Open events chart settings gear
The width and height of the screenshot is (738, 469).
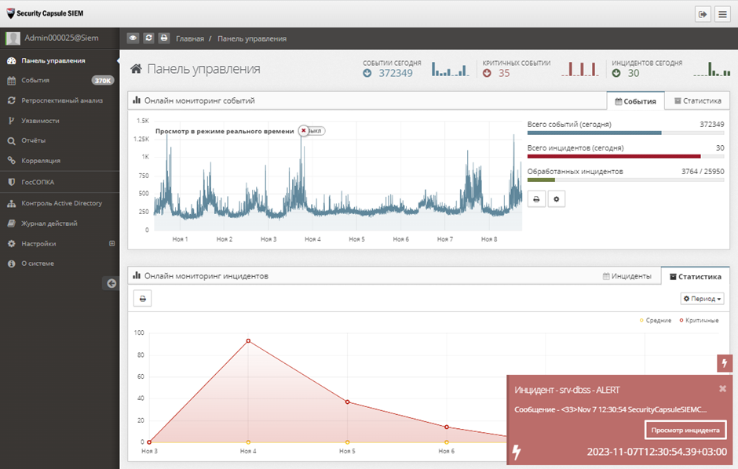[x=557, y=199]
